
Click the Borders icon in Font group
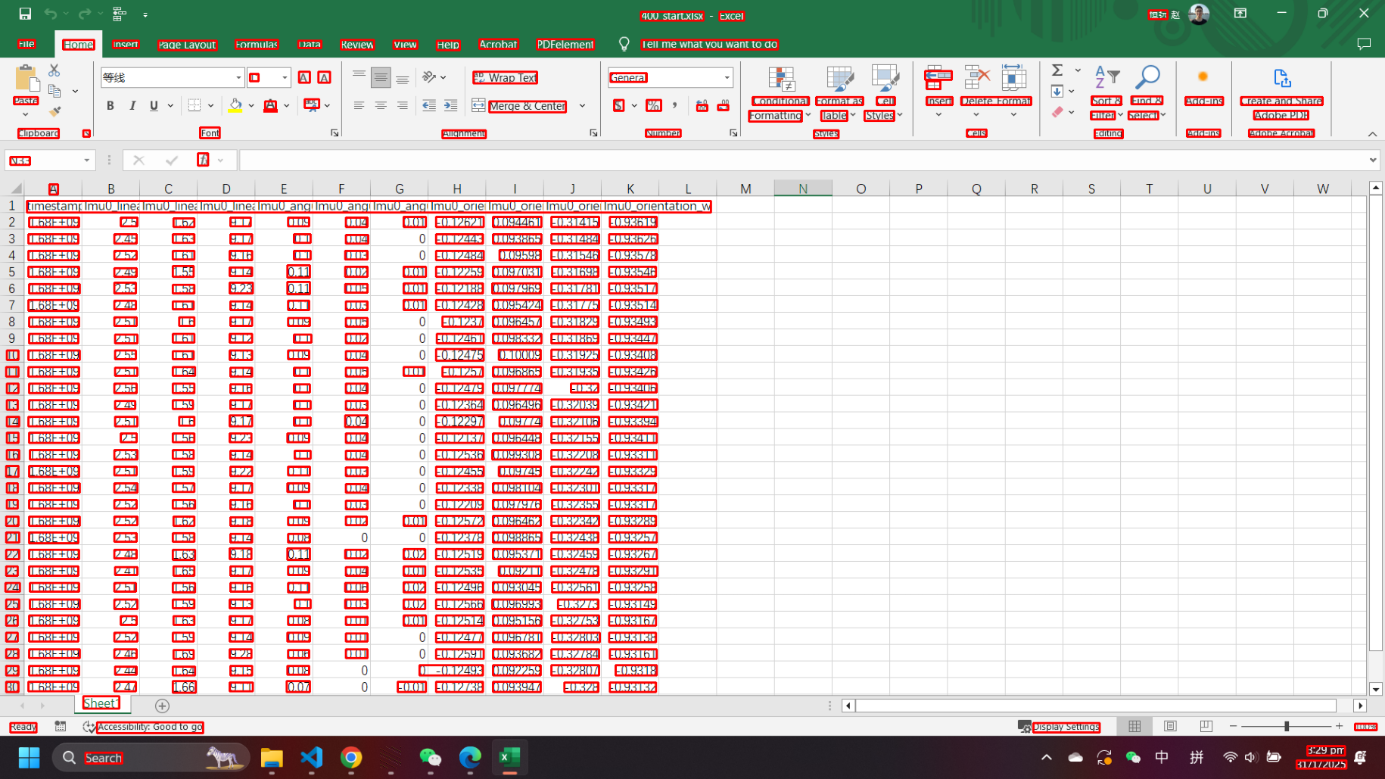(195, 105)
